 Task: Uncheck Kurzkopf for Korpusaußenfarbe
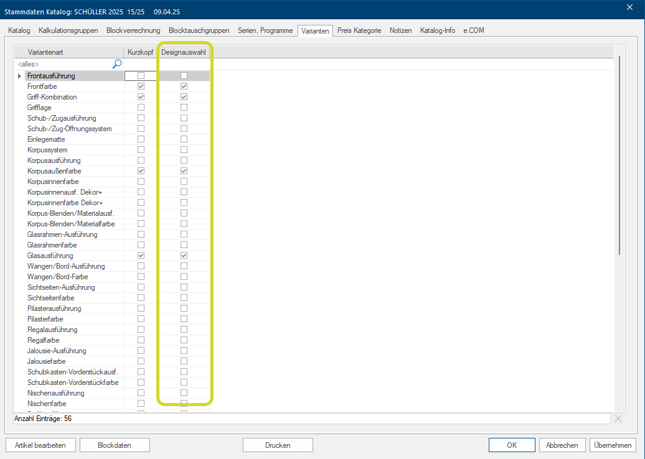click(x=141, y=171)
